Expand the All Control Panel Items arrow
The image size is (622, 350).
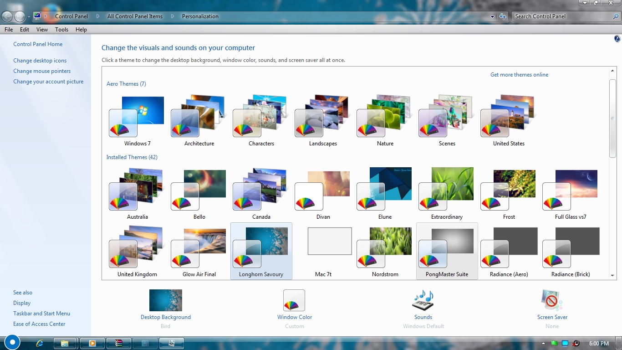pyautogui.click(x=172, y=16)
